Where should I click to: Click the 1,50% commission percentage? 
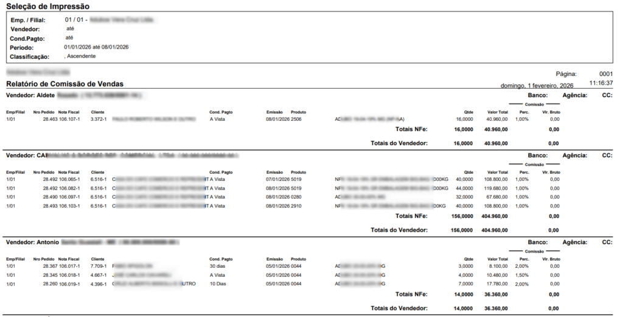click(522, 274)
